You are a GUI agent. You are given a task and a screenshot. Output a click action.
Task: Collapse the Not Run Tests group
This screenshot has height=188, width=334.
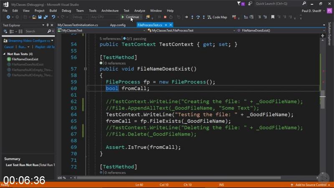[4, 54]
